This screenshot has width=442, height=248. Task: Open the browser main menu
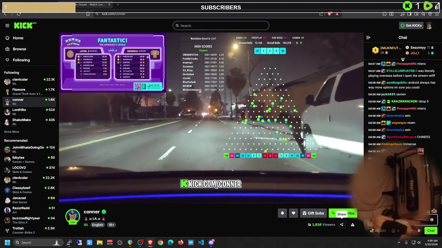[437, 14]
